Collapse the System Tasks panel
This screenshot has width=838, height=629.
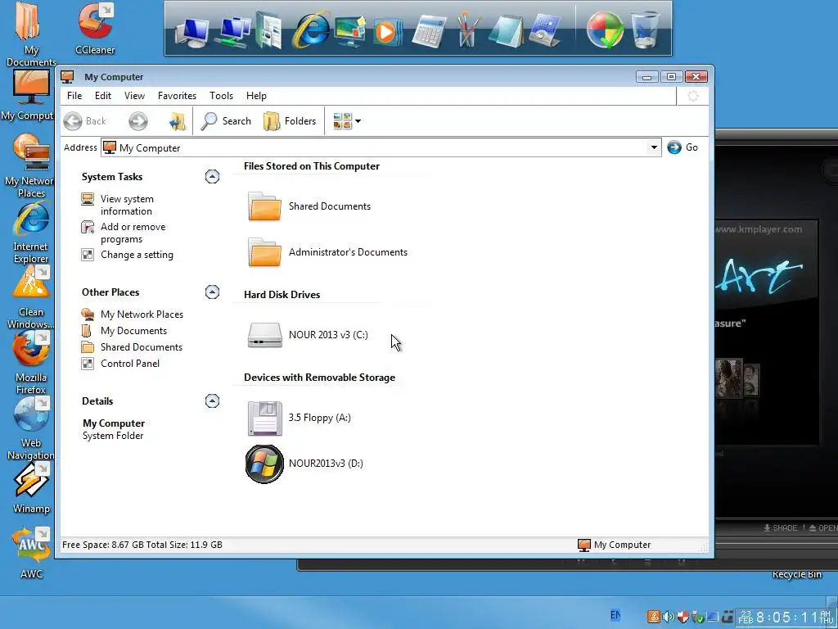coord(212,177)
